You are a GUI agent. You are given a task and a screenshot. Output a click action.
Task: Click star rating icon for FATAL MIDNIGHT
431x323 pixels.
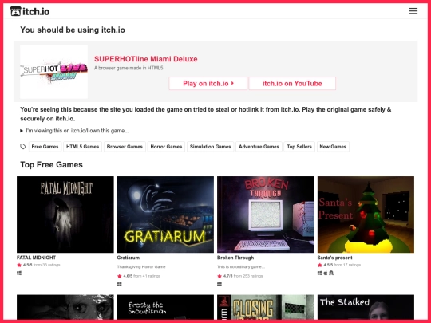click(x=19, y=265)
